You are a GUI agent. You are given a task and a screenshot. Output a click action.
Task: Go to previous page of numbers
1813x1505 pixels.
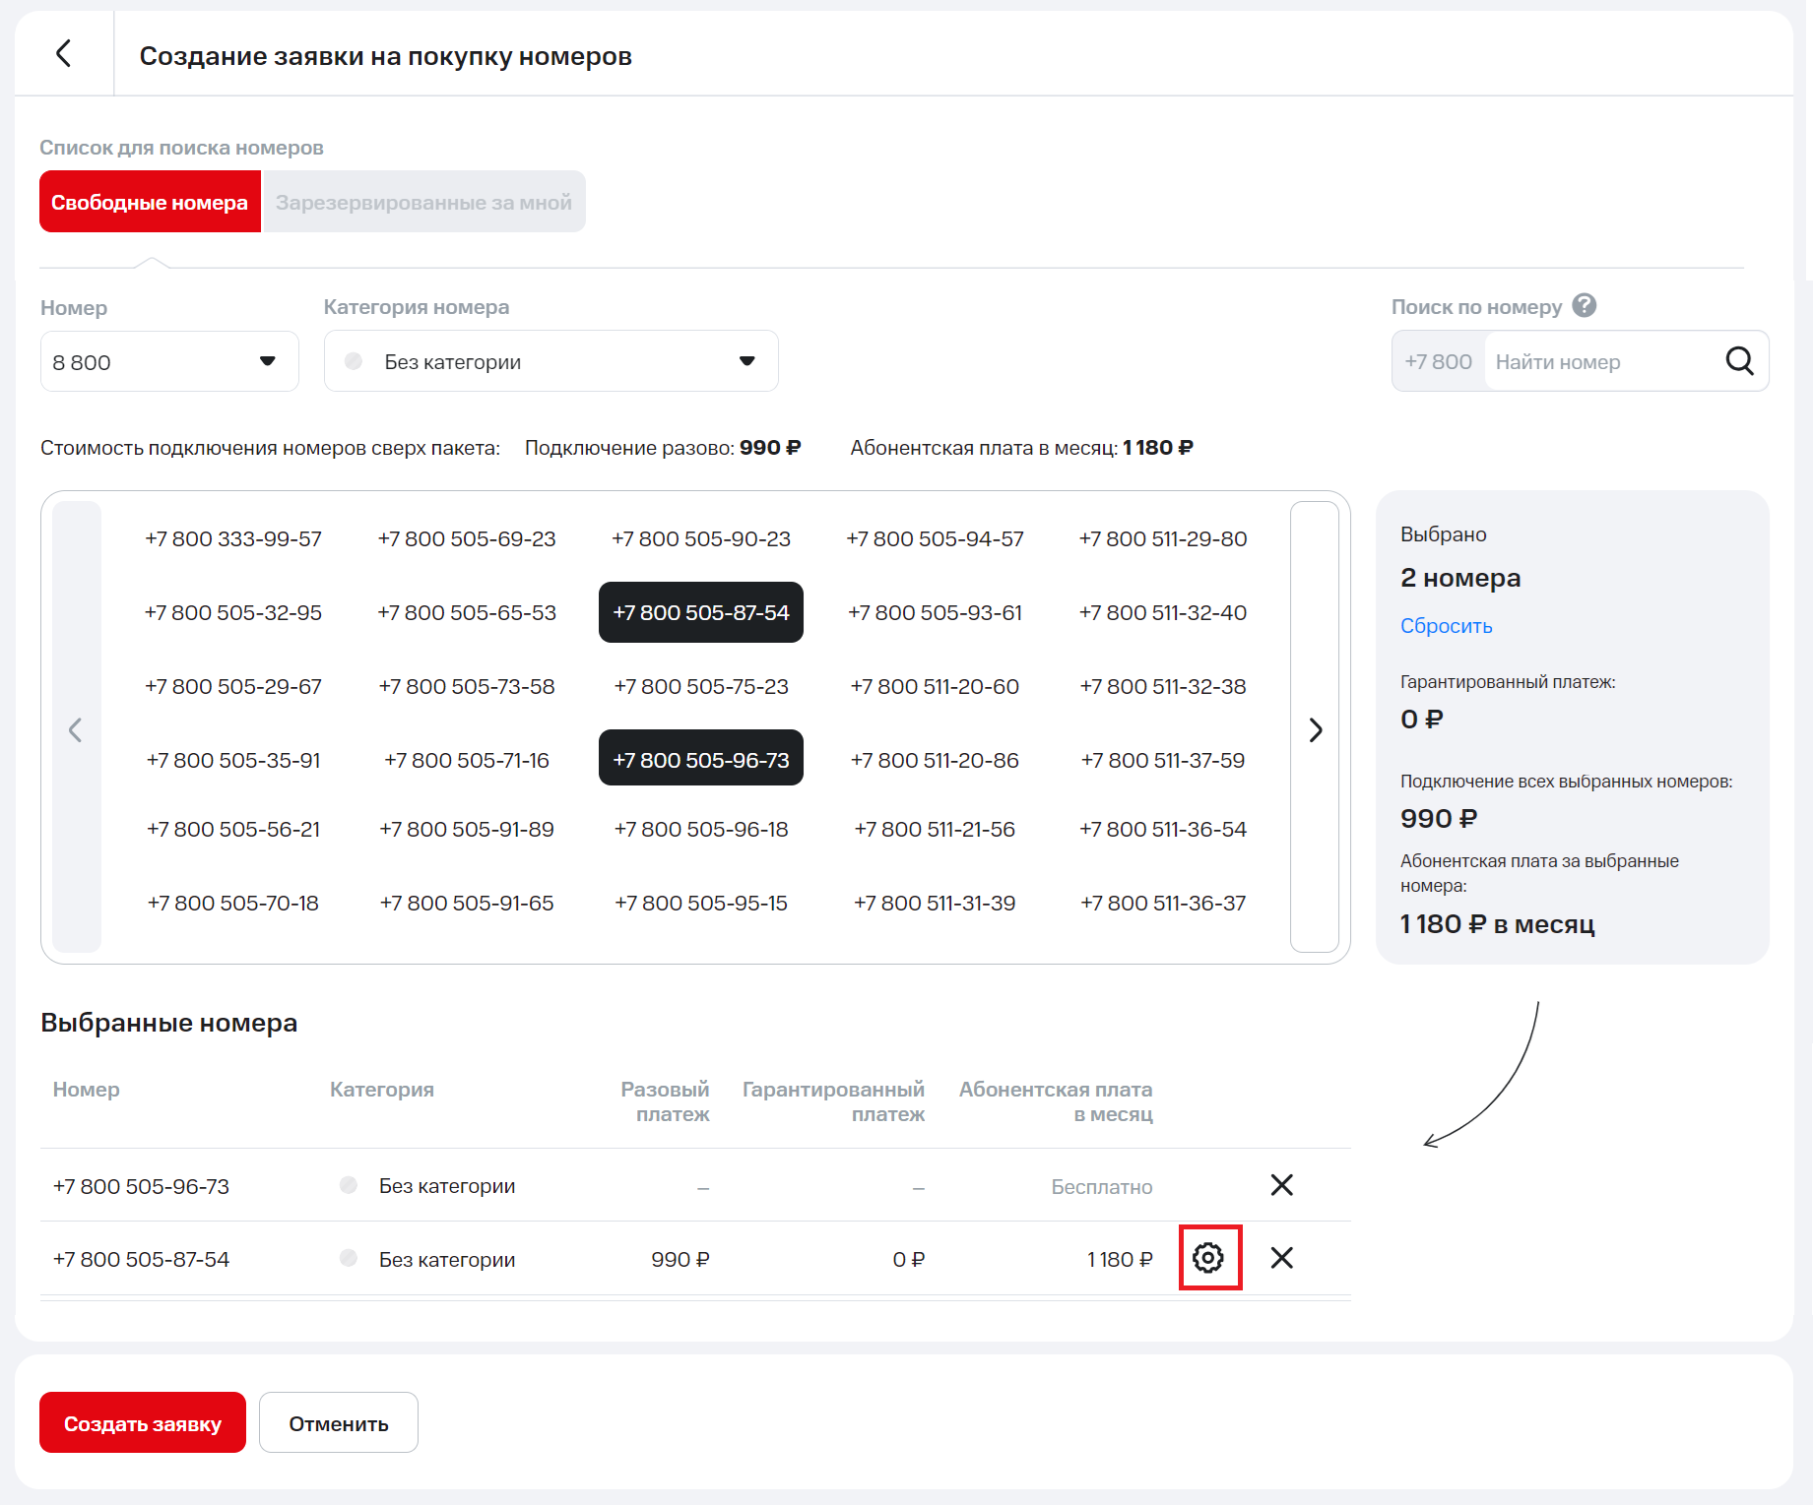click(x=76, y=729)
